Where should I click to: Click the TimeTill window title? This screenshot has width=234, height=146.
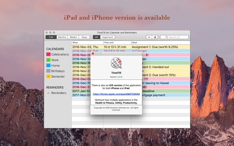117,33
